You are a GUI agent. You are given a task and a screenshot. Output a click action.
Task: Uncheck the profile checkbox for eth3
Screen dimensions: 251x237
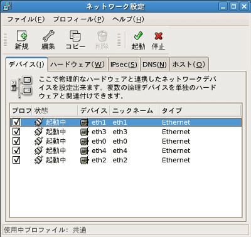pyautogui.click(x=16, y=132)
